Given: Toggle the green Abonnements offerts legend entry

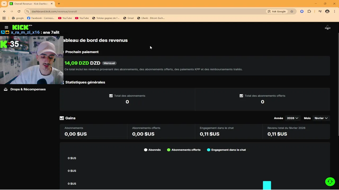Looking at the screenshot, I should [x=184, y=150].
